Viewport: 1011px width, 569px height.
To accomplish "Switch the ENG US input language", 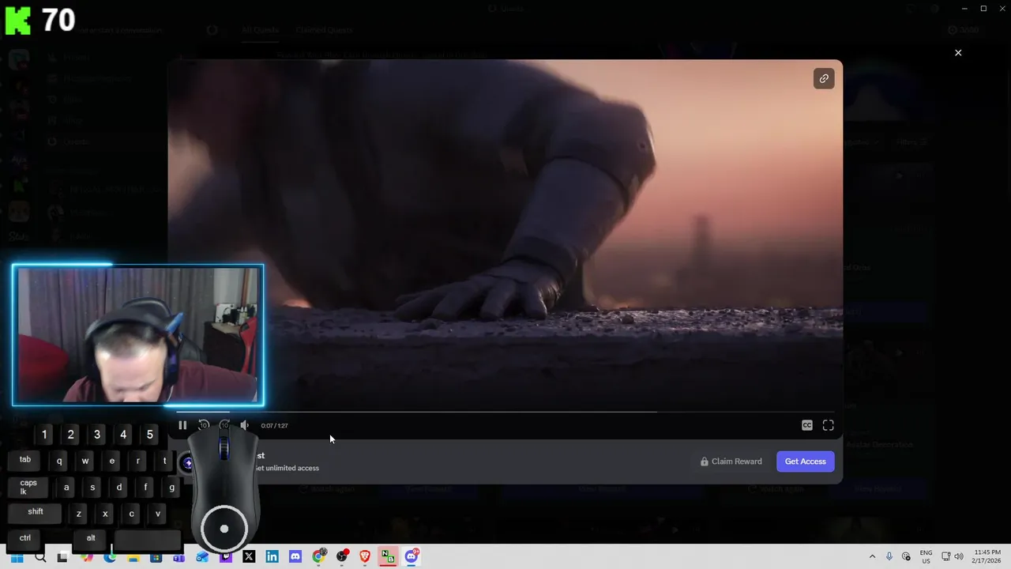I will click(x=926, y=556).
